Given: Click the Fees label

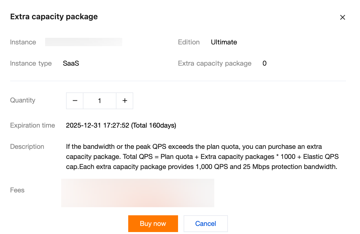Looking at the screenshot, I should (x=17, y=190).
